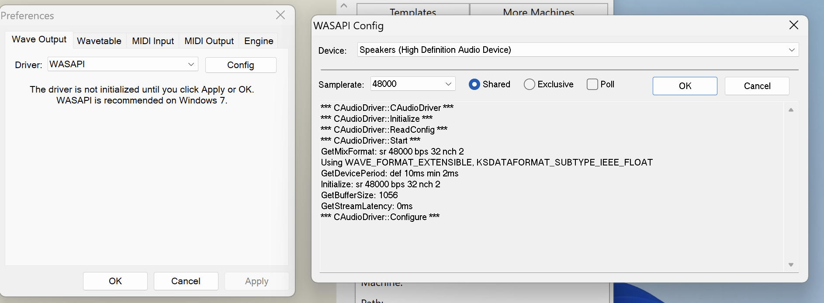Open the WASAPI driver Config

click(x=240, y=65)
